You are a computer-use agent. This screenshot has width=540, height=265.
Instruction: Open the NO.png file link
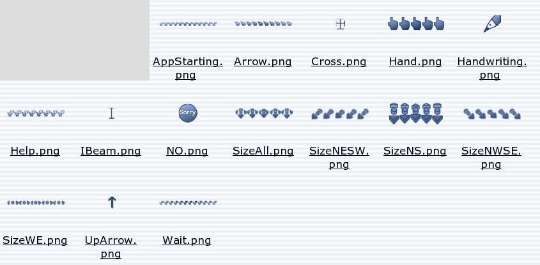[x=187, y=151]
